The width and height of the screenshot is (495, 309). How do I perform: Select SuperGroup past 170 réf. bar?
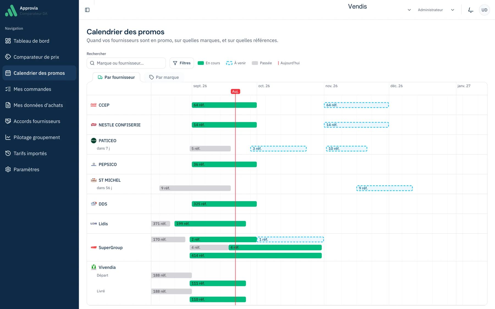click(x=168, y=240)
